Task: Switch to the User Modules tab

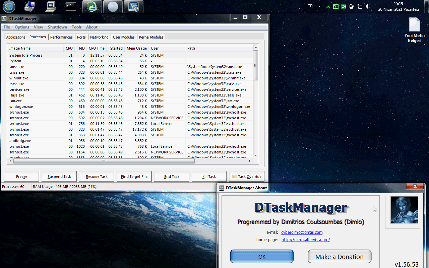Action: pyautogui.click(x=124, y=37)
